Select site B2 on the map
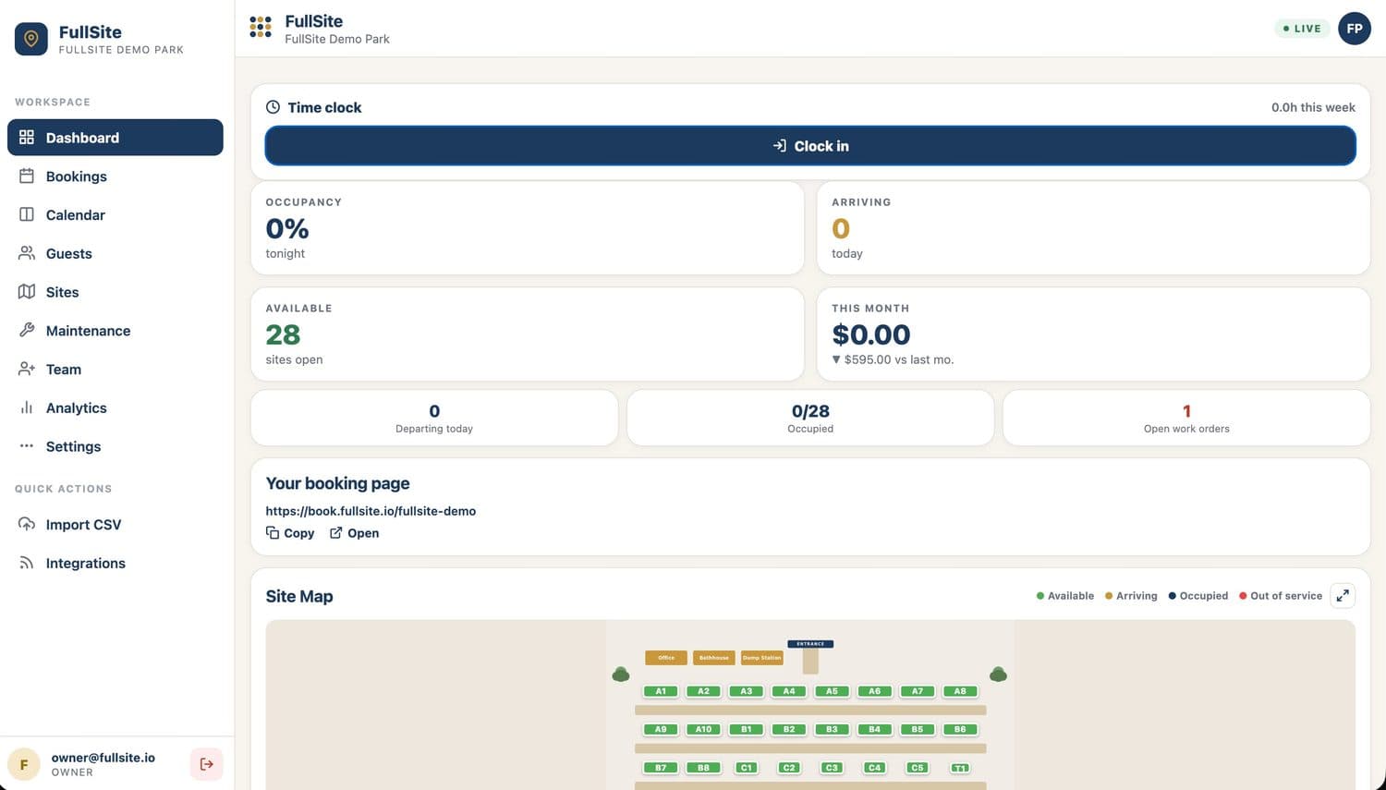1386x790 pixels. click(x=789, y=729)
